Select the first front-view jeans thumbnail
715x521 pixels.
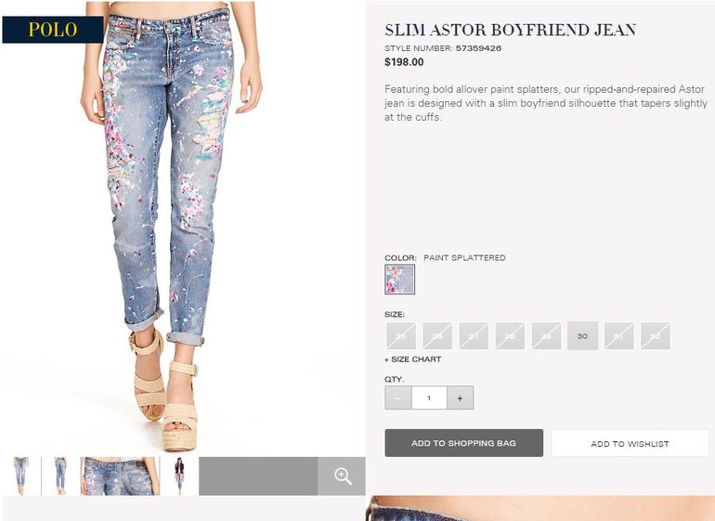pos(21,476)
